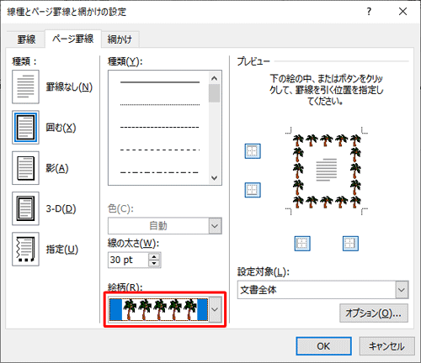Click the help question mark button
The image size is (421, 363).
click(369, 12)
